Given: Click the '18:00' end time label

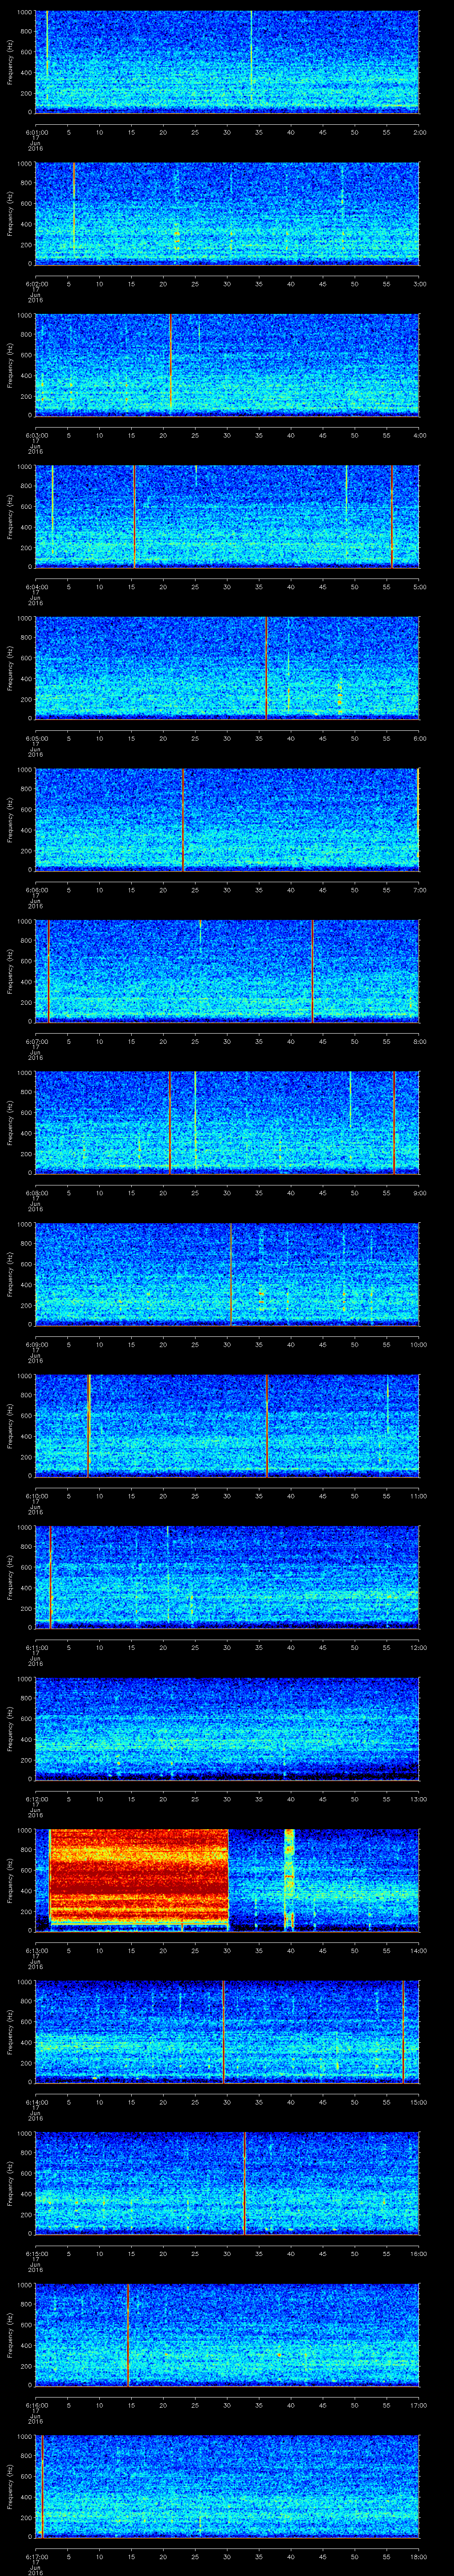Looking at the screenshot, I should [418, 2556].
